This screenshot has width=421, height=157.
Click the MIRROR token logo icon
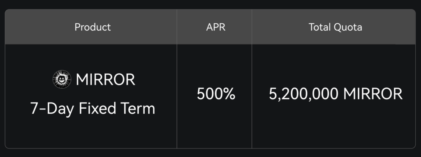[62, 79]
